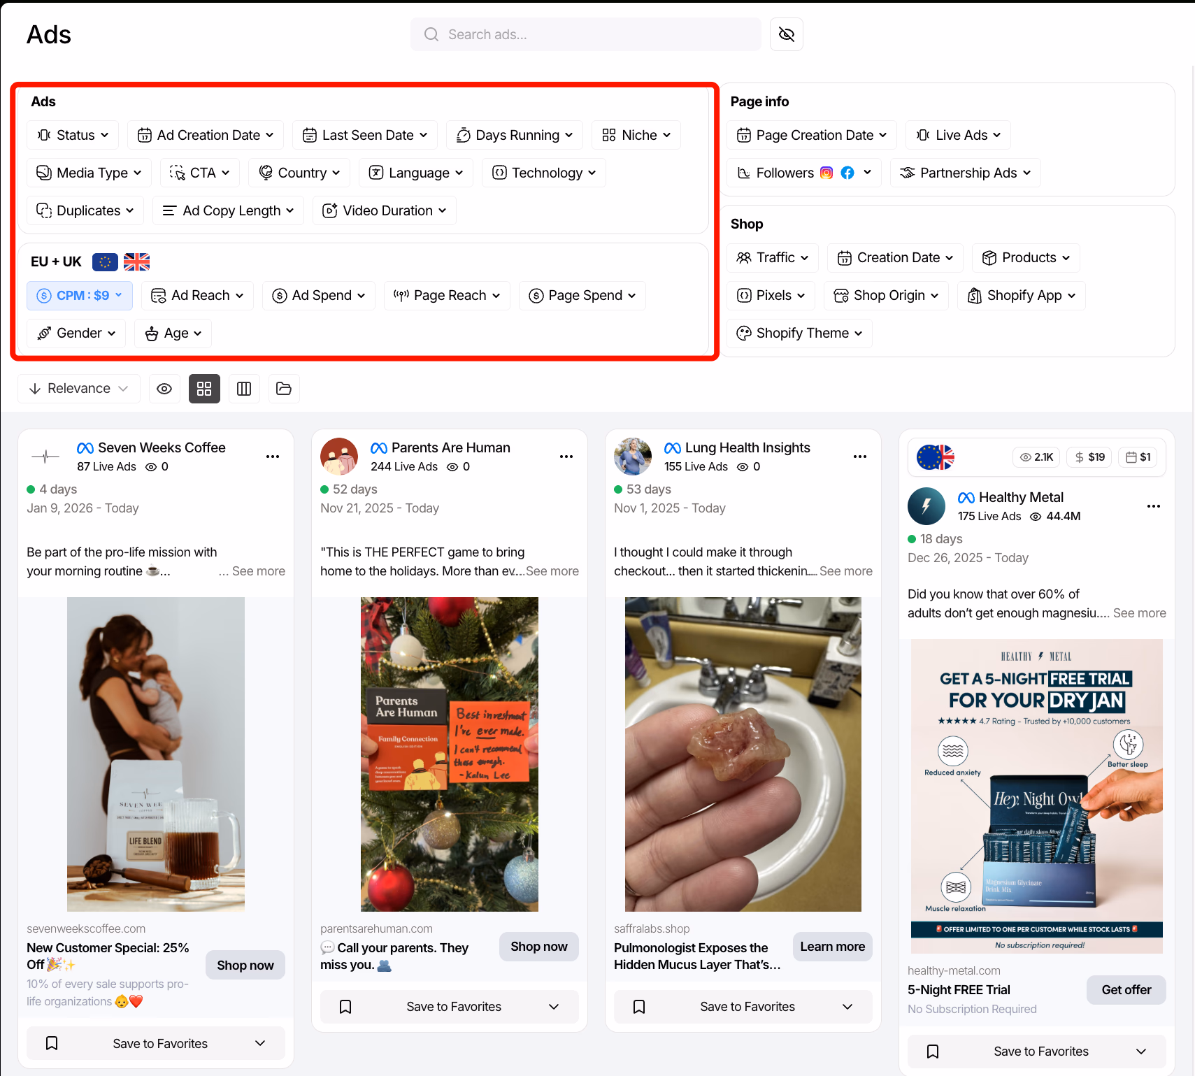Screen dimensions: 1195x1076
Task: Expand the Last Seen Date filter
Action: (x=365, y=135)
